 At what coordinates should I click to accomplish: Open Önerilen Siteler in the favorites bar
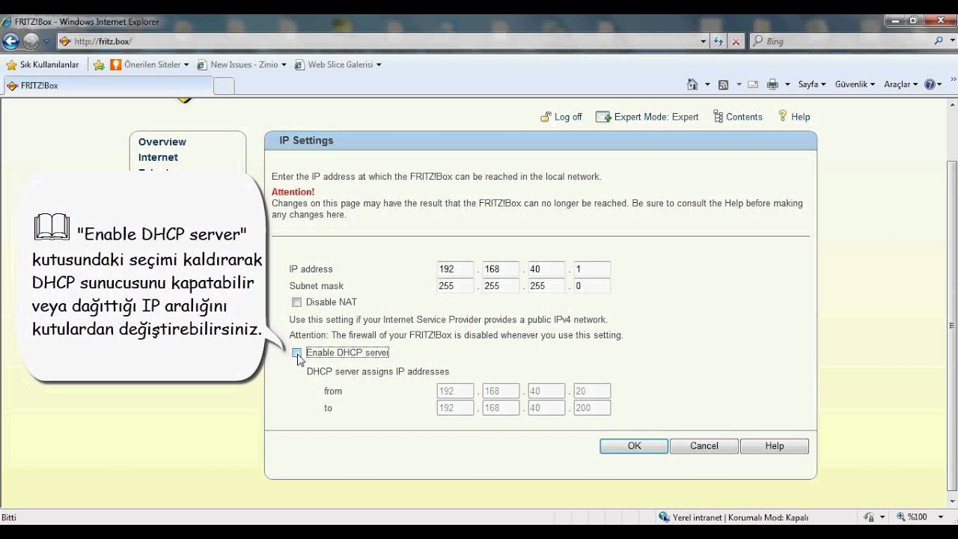[150, 65]
